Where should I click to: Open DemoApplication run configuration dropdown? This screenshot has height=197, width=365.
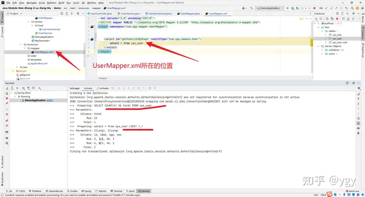tap(270, 8)
